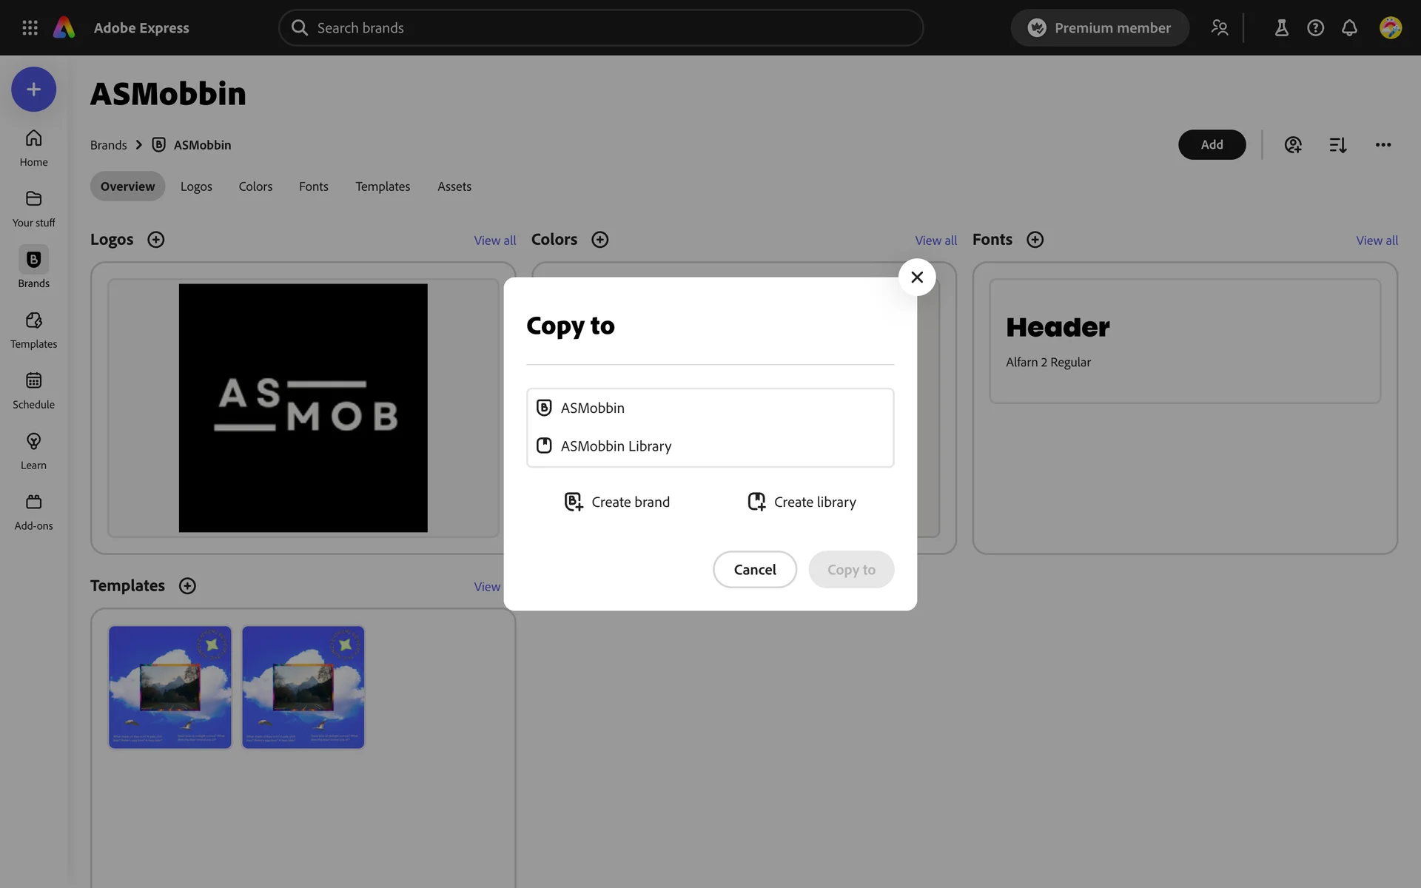The image size is (1421, 888).
Task: Open the Schedule calendar sidebar icon
Action: 33,381
